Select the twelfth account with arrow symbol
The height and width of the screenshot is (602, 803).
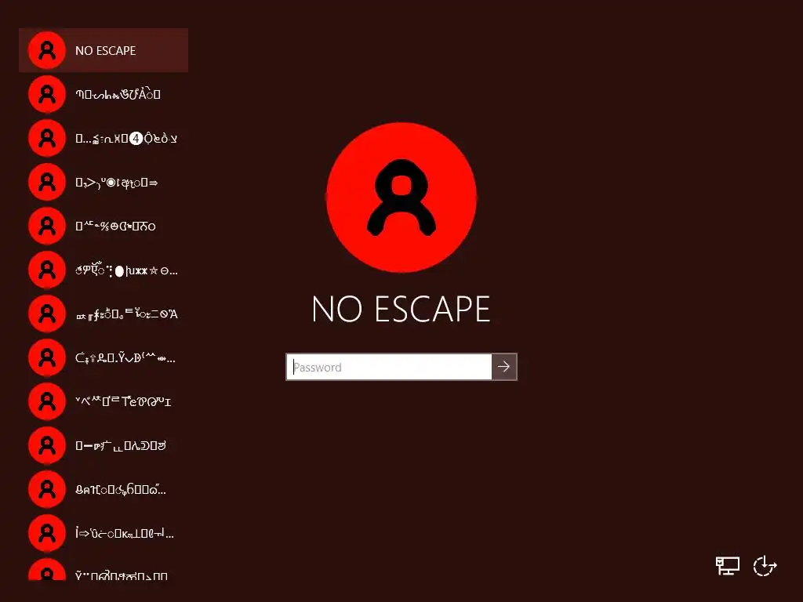104,533
